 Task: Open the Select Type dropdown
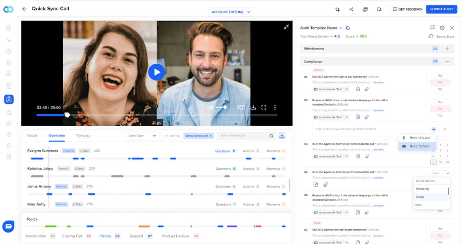click(x=142, y=136)
